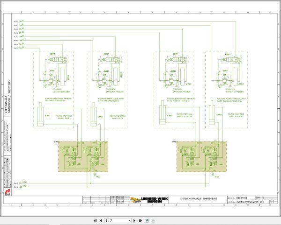Click the M 28 measuring point label

pos(216,176)
